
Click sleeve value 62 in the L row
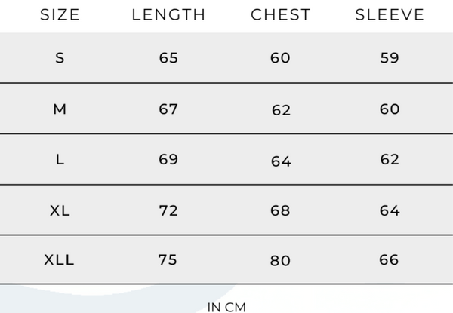390,160
